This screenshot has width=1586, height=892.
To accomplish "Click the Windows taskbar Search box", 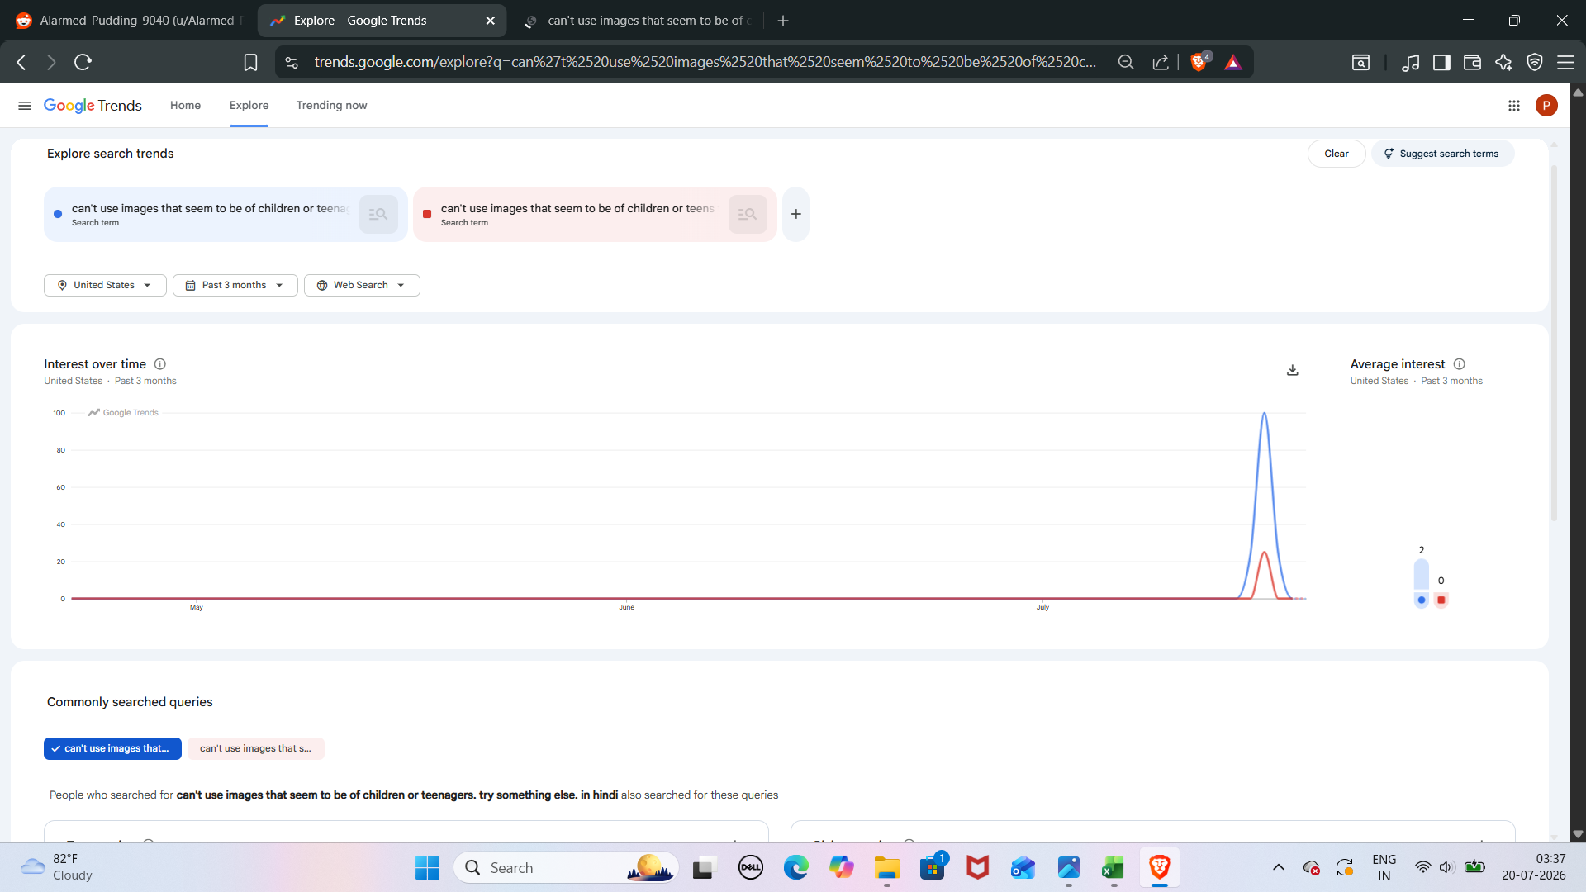I will point(566,868).
